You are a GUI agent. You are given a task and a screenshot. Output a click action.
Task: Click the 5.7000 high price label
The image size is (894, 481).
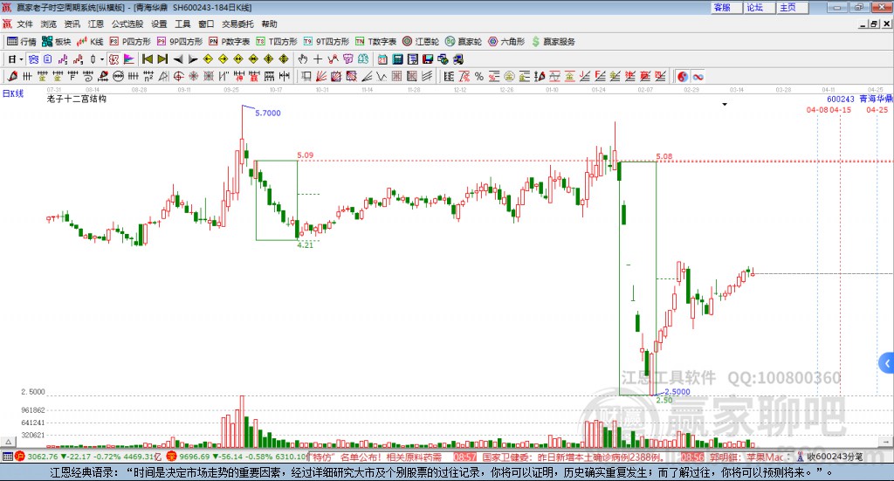[x=268, y=113]
